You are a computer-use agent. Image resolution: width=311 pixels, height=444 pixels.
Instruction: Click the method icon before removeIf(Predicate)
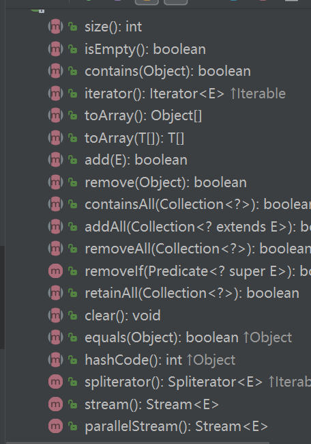55,271
